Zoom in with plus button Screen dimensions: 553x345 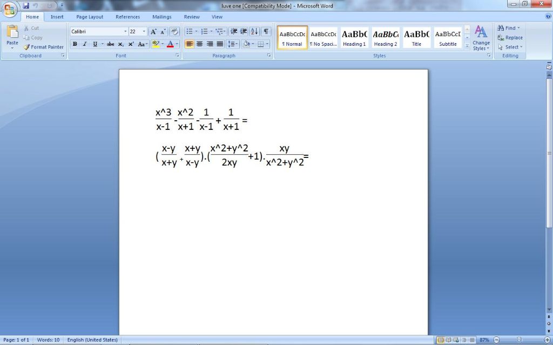[547, 340]
